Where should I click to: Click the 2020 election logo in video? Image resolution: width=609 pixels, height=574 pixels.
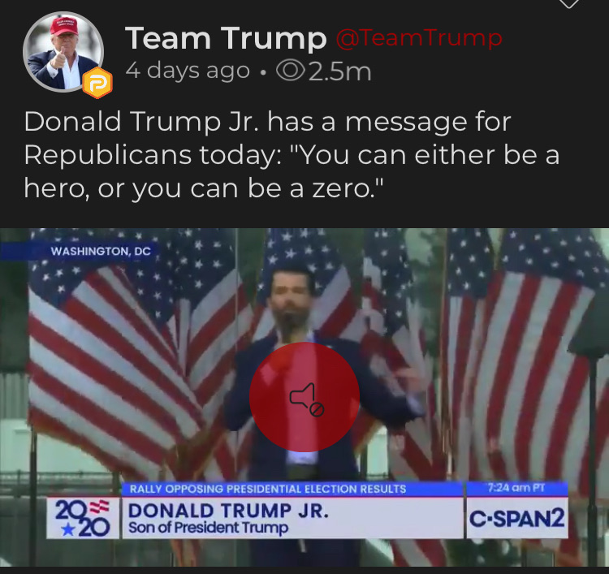[x=83, y=518]
